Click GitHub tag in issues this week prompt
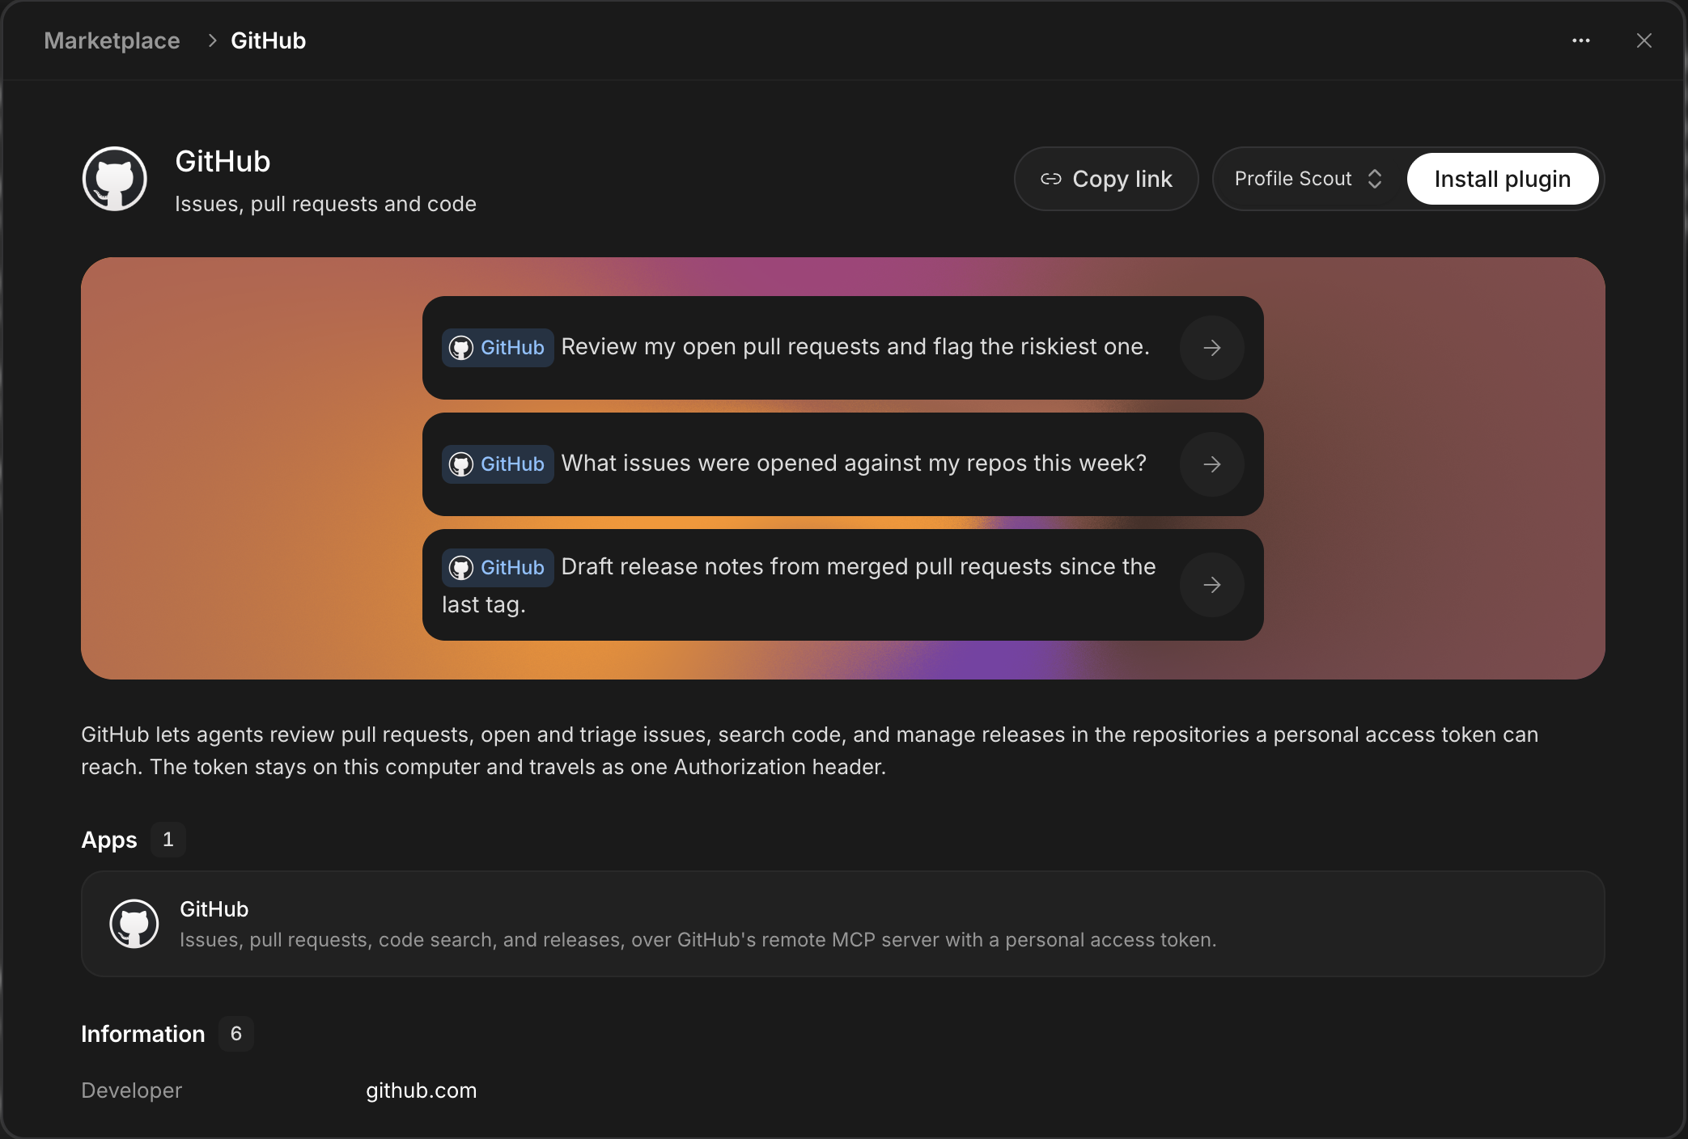Viewport: 1688px width, 1139px height. pos(498,464)
